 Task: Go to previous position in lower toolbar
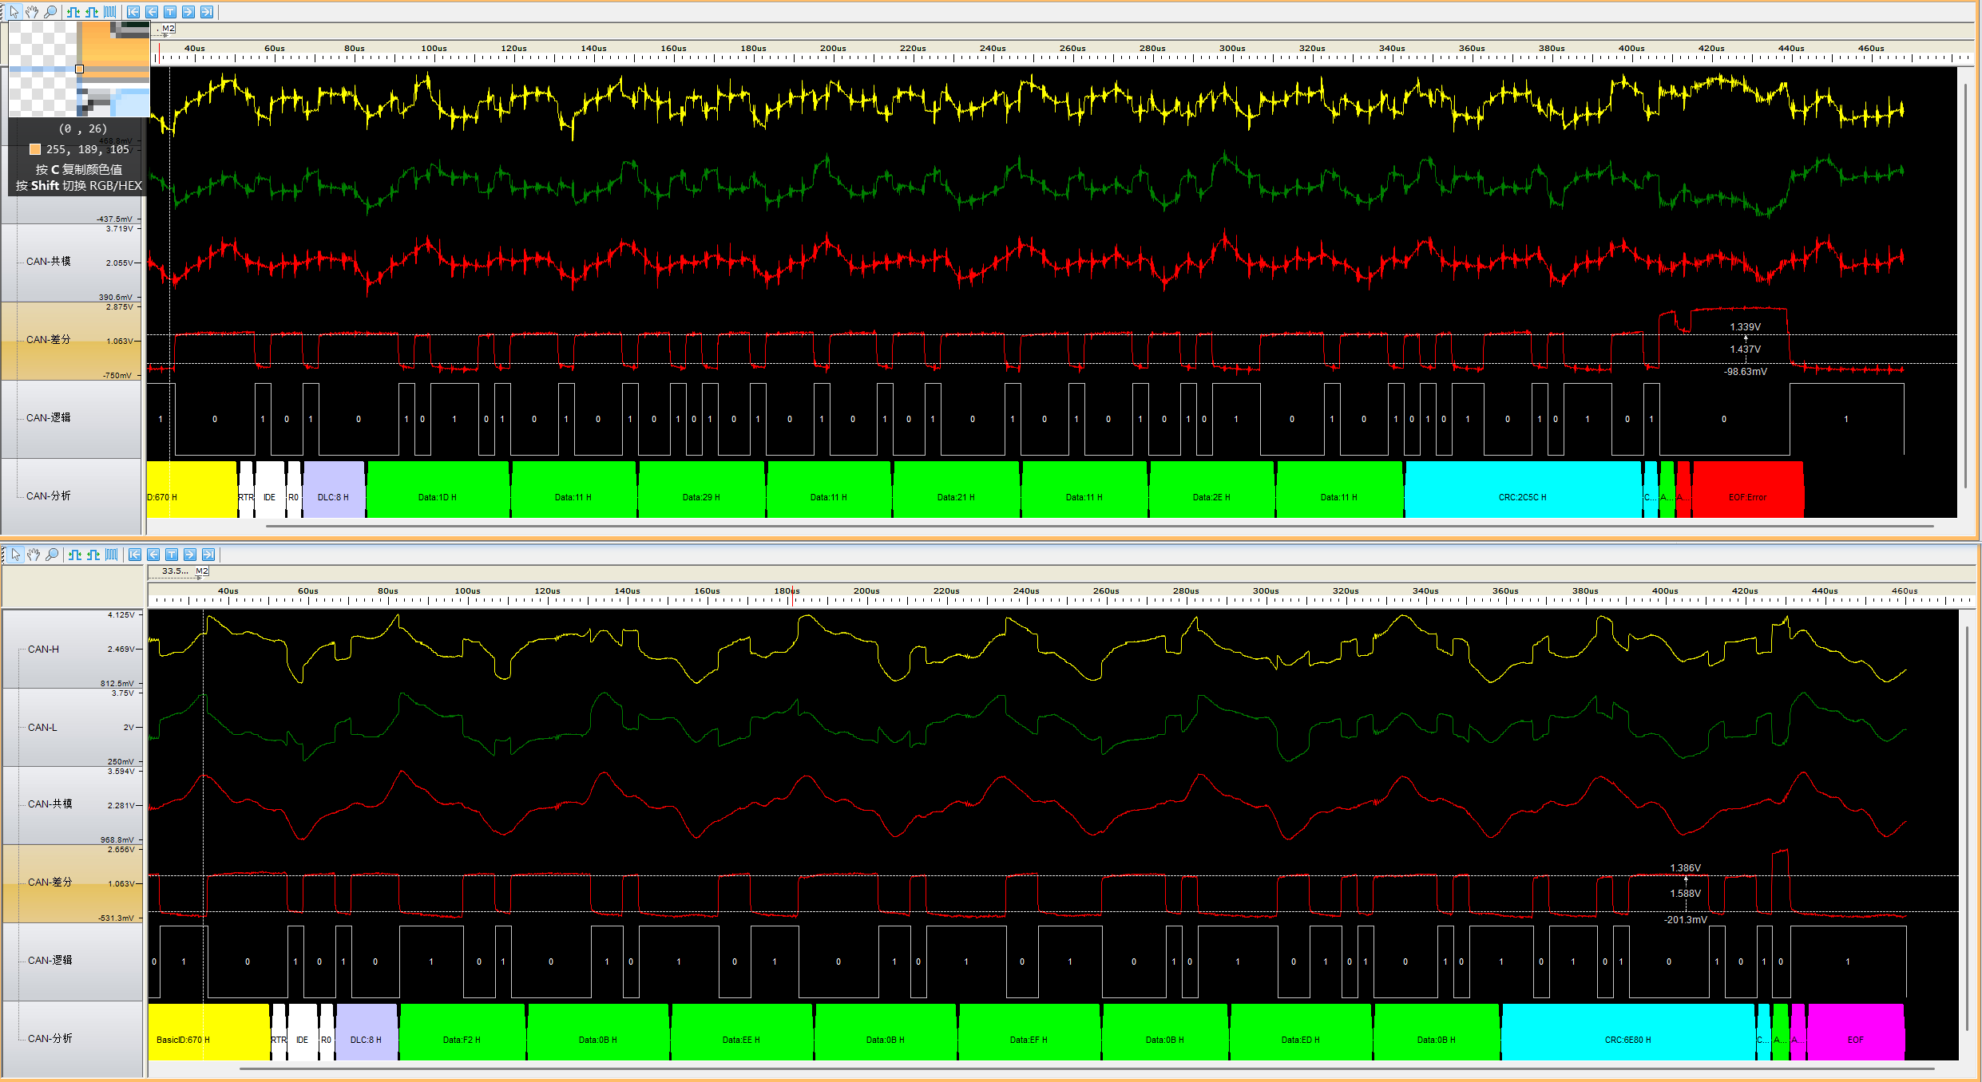153,555
